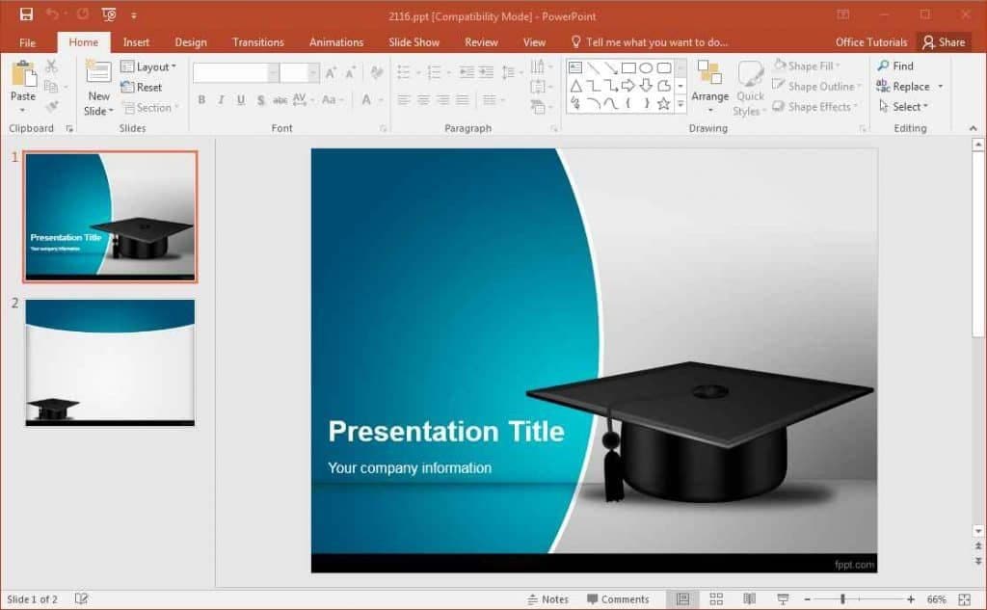Insert a New Slide
987x610 pixels.
point(98,73)
